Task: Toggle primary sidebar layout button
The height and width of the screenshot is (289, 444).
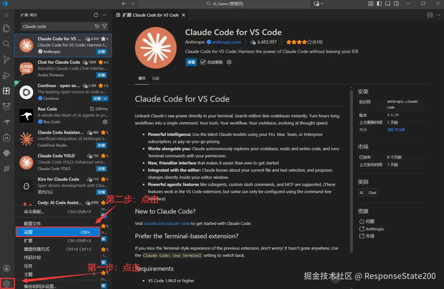Action: click(x=379, y=4)
